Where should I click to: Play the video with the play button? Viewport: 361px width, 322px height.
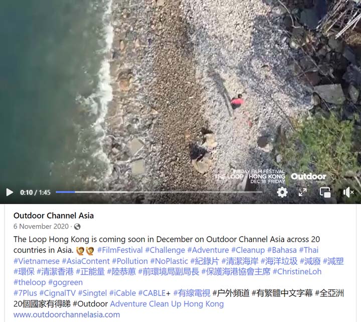[10, 192]
